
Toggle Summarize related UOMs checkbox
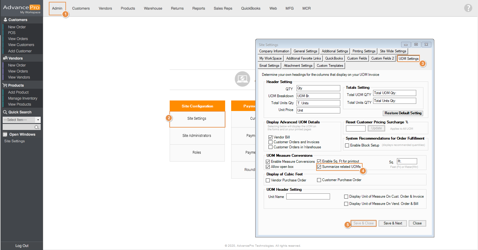coord(319,167)
